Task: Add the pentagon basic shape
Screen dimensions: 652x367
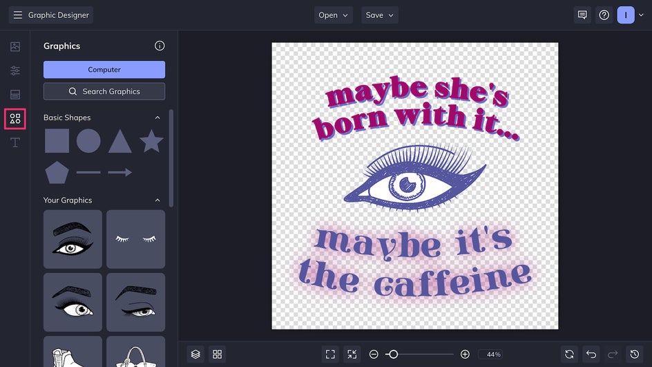Action: tap(57, 173)
